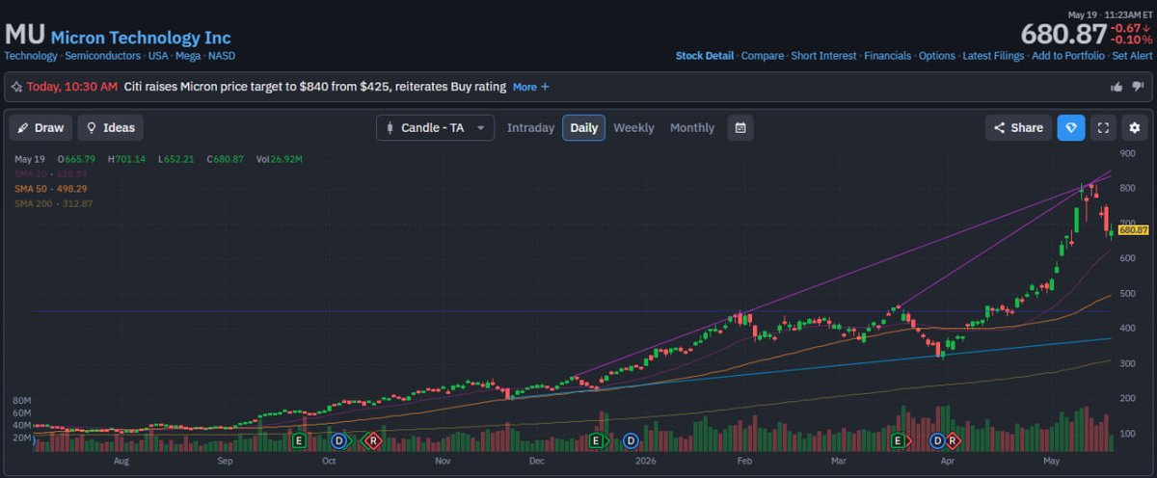This screenshot has height=478, width=1157.
Task: Click the share network icon
Action: point(999,127)
